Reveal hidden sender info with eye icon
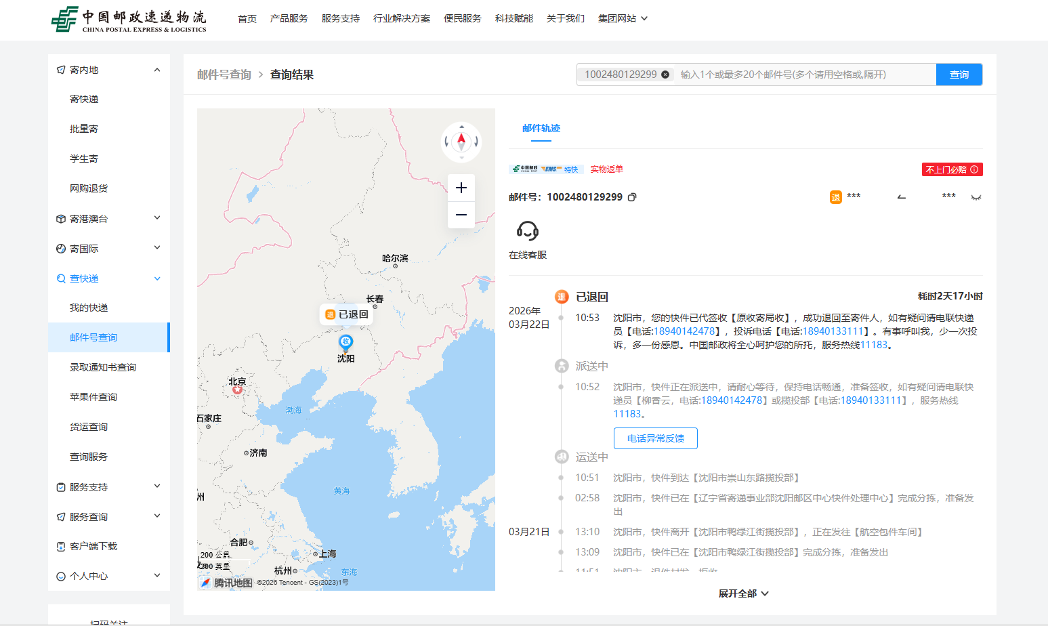The width and height of the screenshot is (1048, 626). point(976,197)
